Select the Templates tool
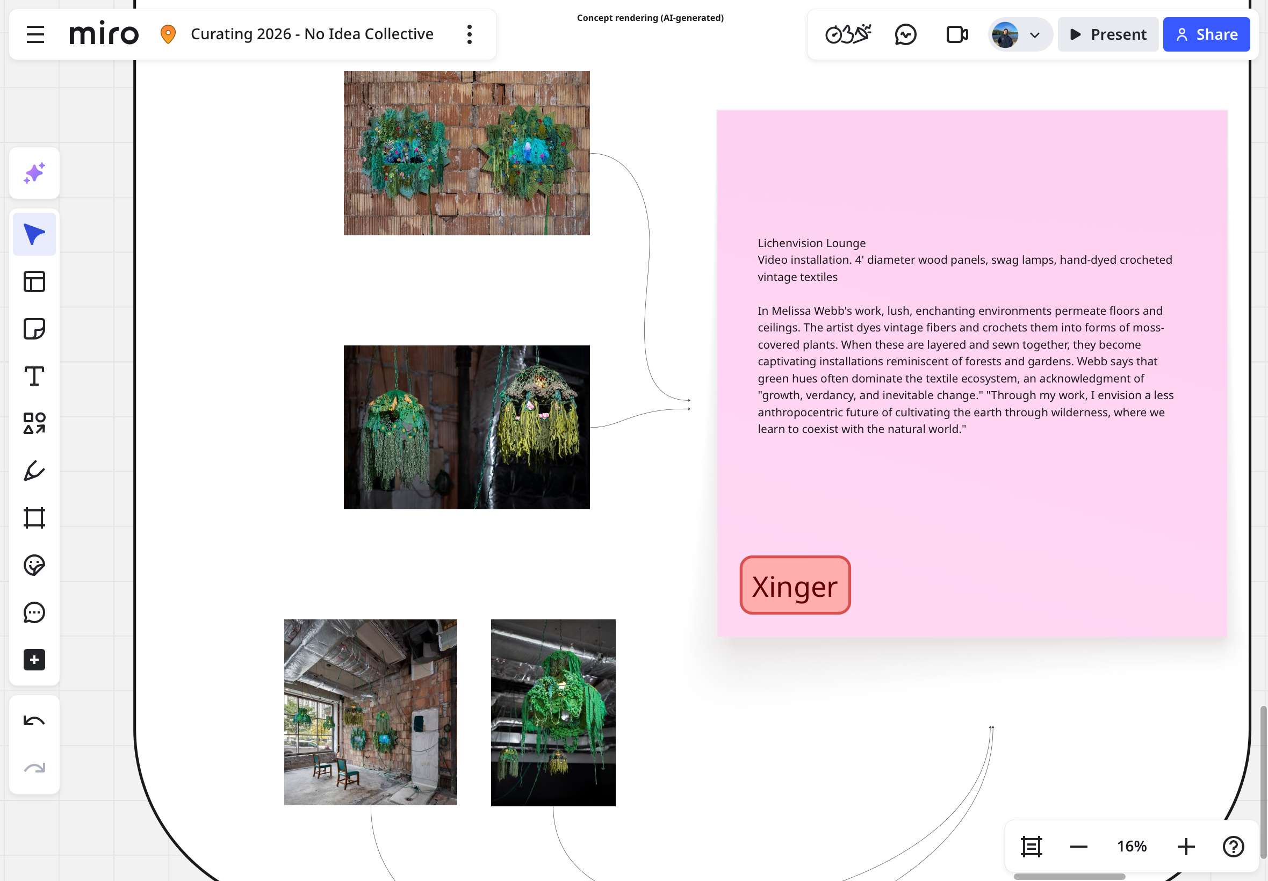This screenshot has height=881, width=1268. pos(34,281)
